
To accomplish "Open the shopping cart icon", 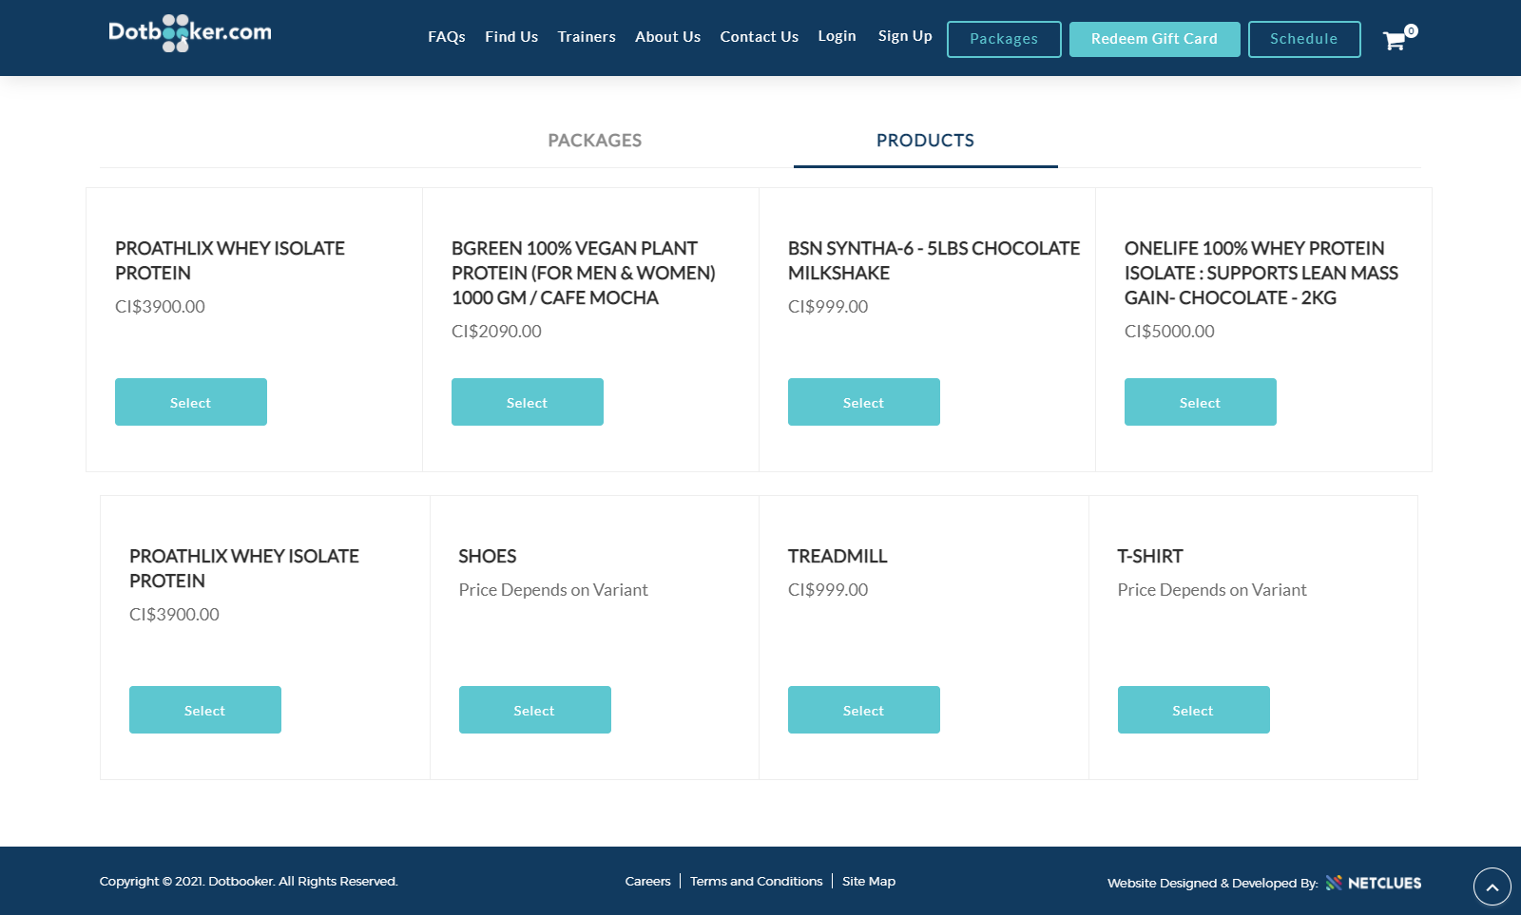I will (x=1395, y=40).
